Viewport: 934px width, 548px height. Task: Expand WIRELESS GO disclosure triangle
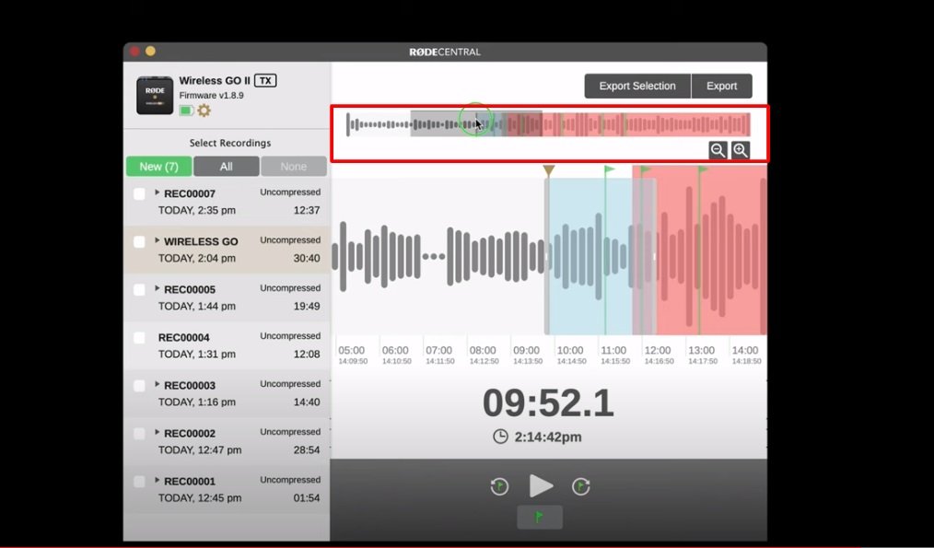(x=158, y=240)
